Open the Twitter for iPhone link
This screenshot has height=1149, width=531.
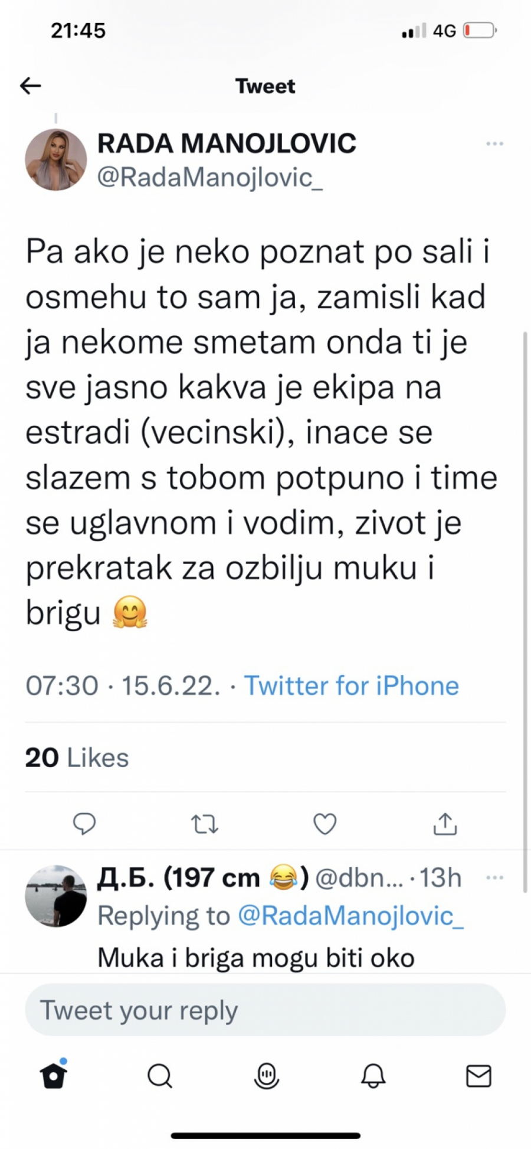click(351, 686)
